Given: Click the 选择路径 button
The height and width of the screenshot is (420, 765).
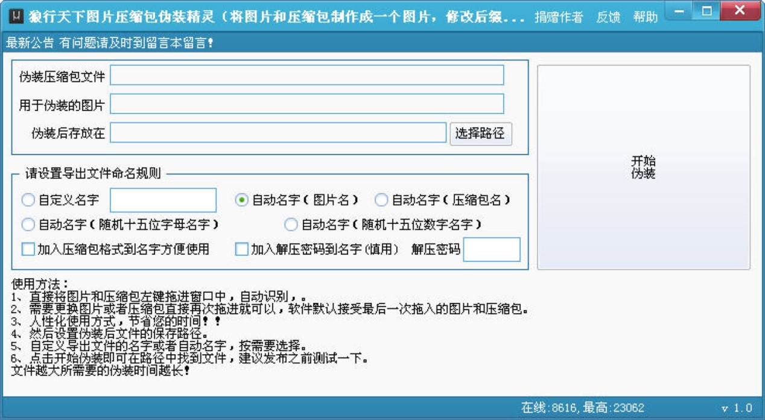Looking at the screenshot, I should tap(480, 133).
